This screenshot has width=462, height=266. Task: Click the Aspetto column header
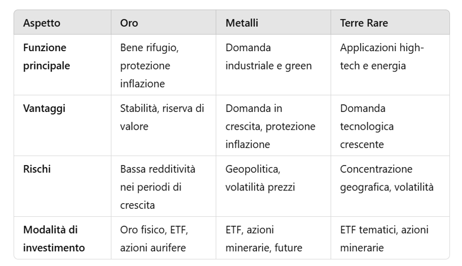[x=42, y=23]
